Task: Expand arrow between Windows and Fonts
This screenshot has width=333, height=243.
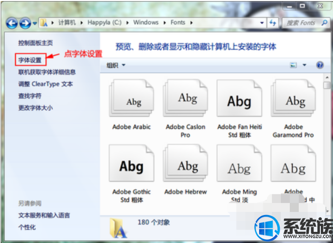Action: click(165, 23)
